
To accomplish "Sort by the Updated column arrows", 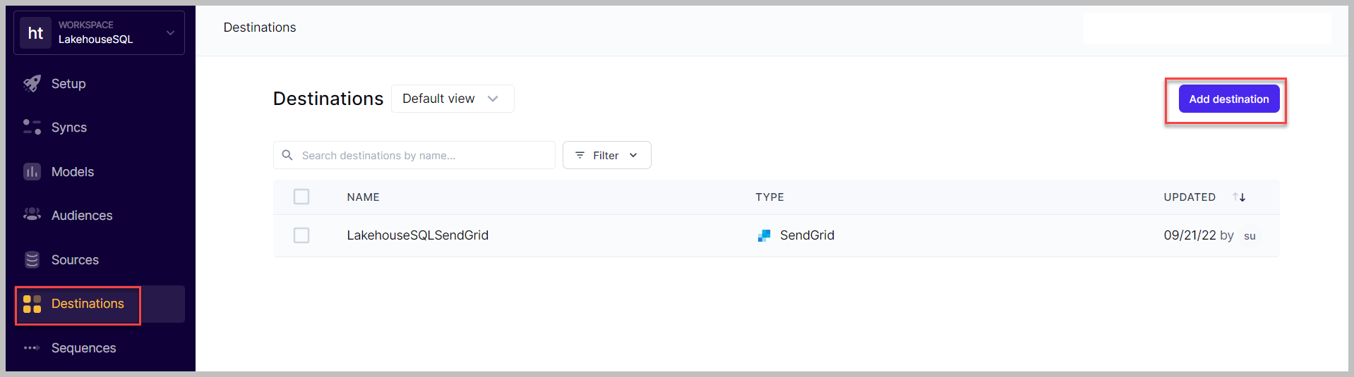I will 1239,197.
